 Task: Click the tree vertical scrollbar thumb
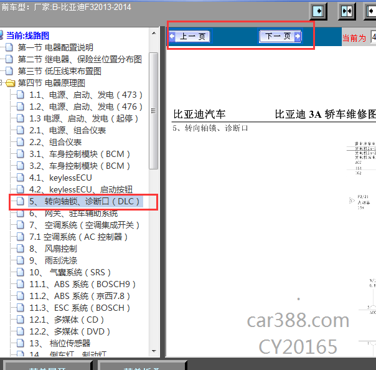154,111
